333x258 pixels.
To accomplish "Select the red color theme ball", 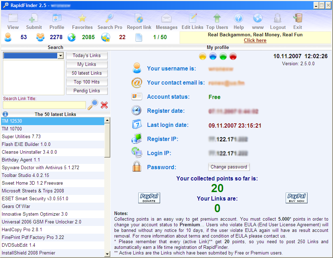I will pyautogui.click(x=233, y=56).
